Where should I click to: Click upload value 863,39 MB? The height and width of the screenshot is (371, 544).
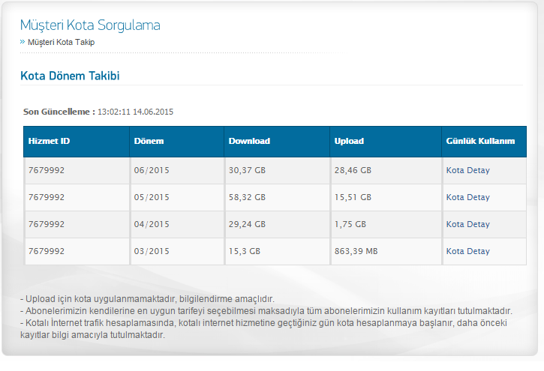356,252
